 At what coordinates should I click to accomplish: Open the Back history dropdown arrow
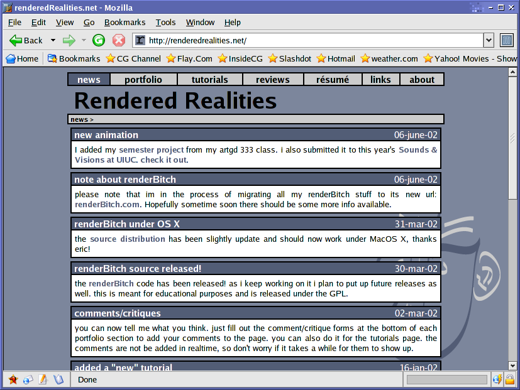53,40
